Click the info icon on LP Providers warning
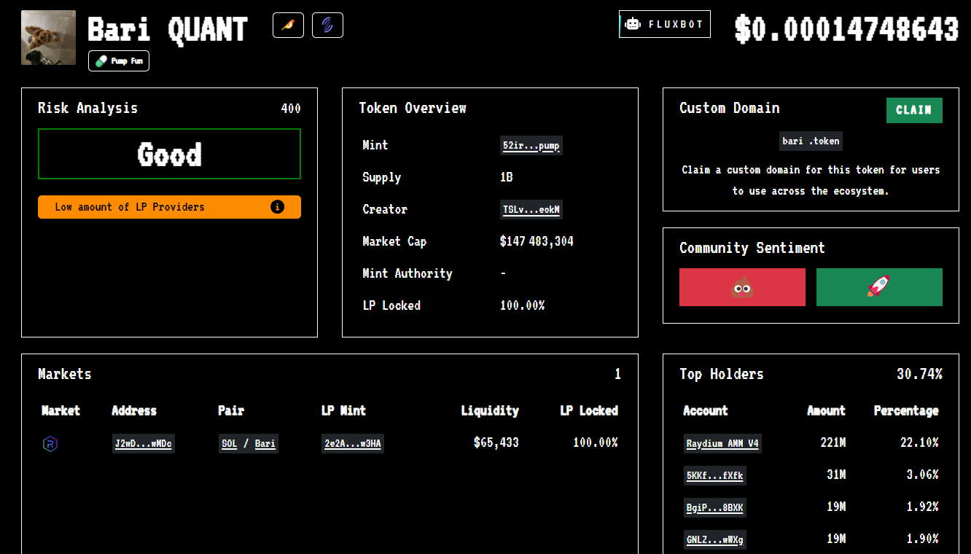The height and width of the screenshot is (554, 971). tap(277, 207)
